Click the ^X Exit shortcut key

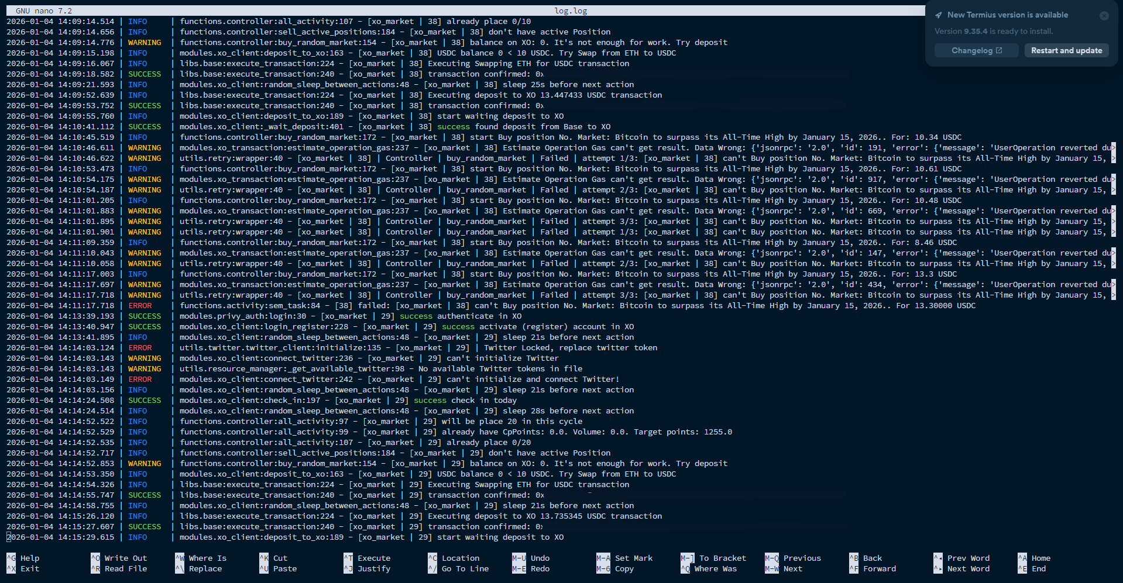point(11,568)
